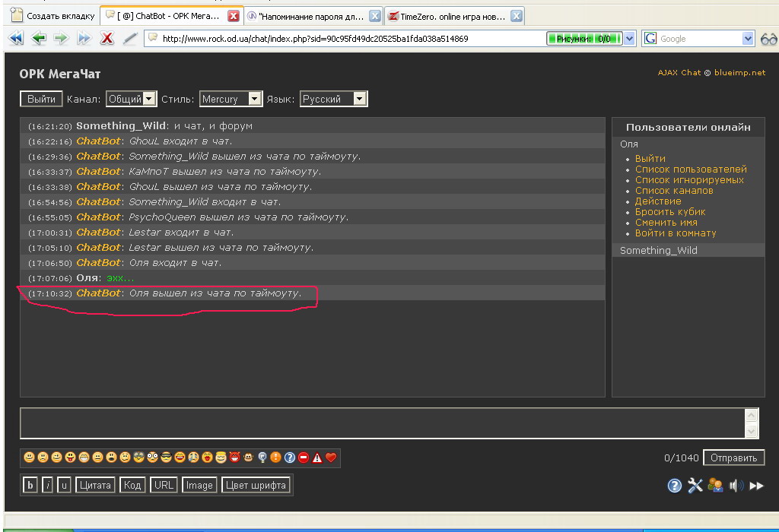Insert the warning triangle emoticon
This screenshot has width=779, height=532.
click(x=317, y=458)
